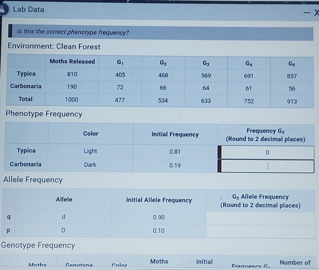Select the Typica row in the moths table
Viewport: 319px width, 270px height.
26,74
